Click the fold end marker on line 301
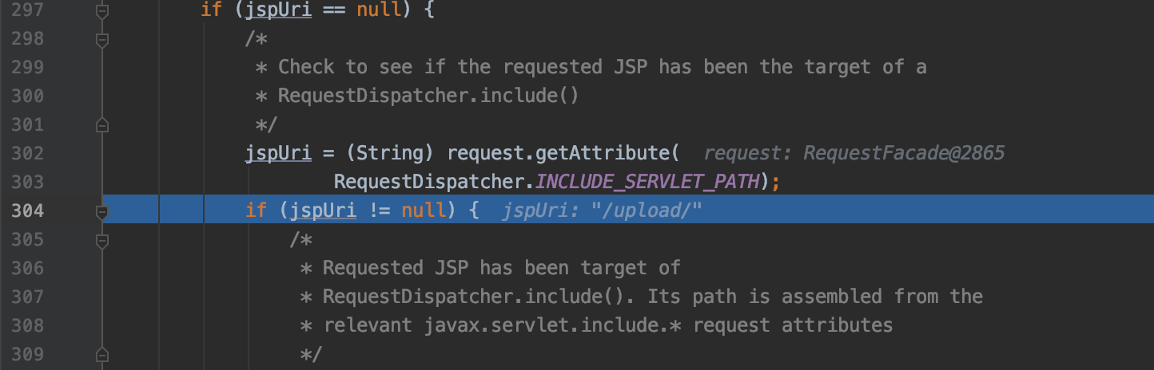This screenshot has height=370, width=1154. [101, 124]
